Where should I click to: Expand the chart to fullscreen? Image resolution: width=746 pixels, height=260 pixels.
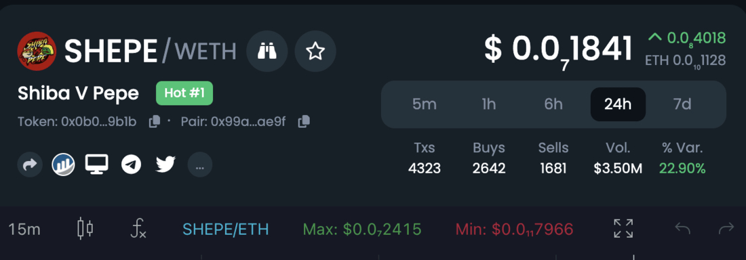coord(623,229)
